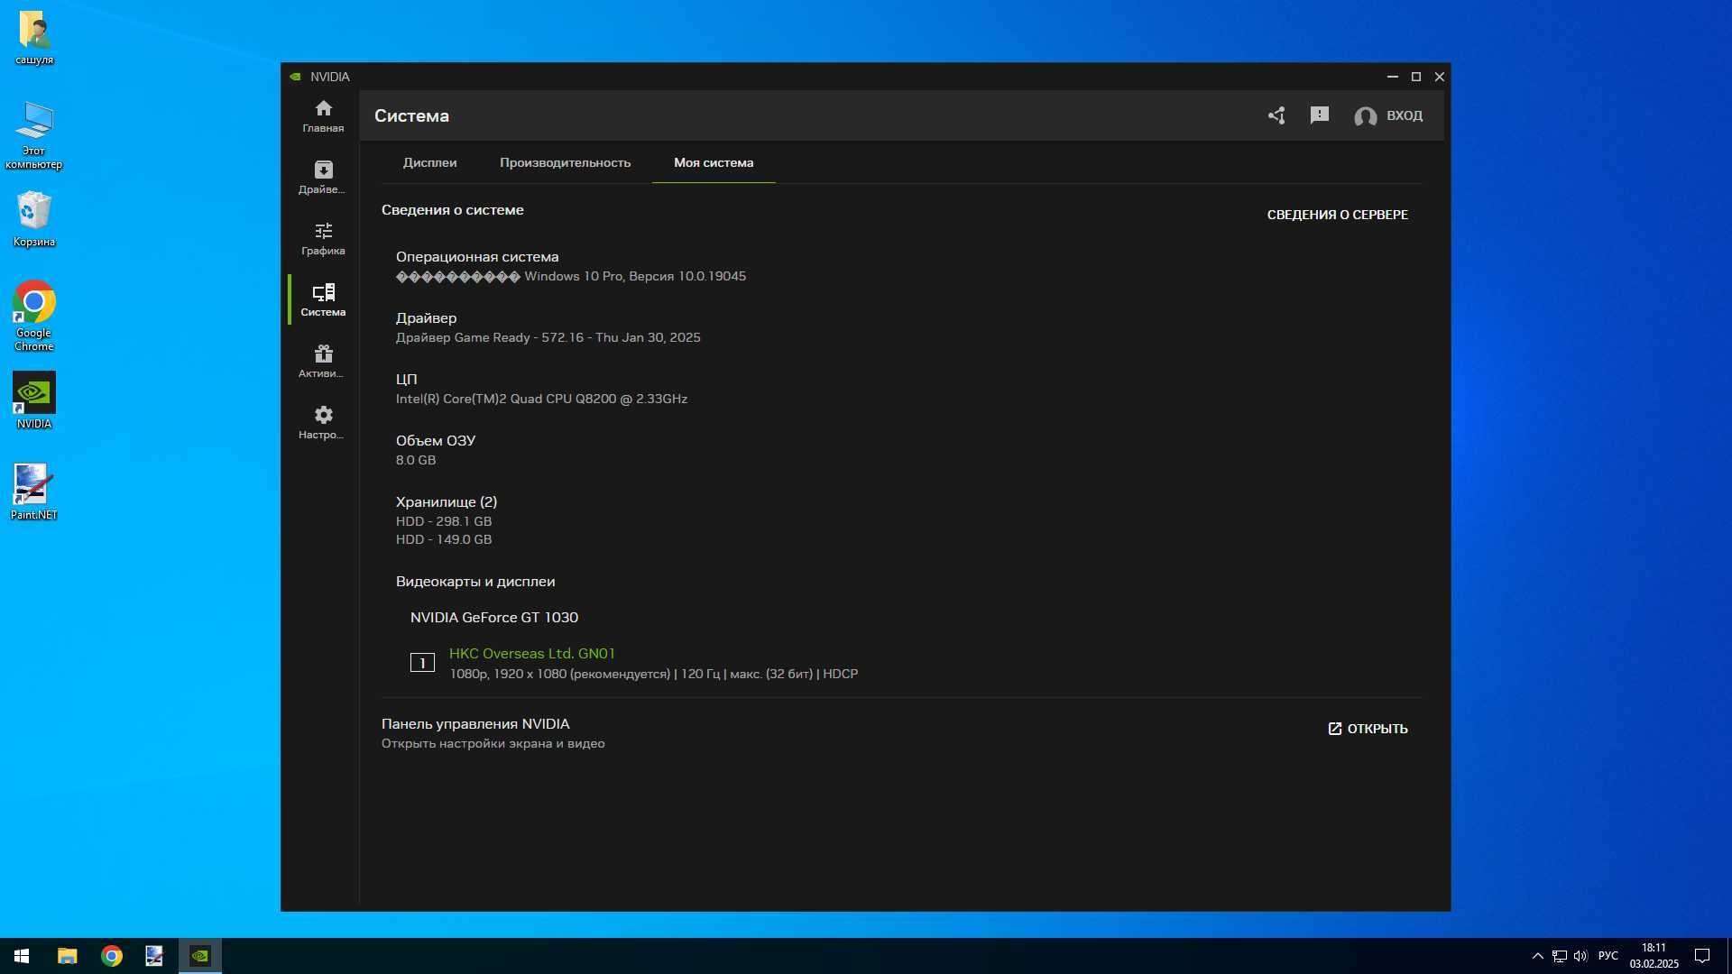The image size is (1732, 974).
Task: Open the Настройки gear section
Action: (x=323, y=423)
